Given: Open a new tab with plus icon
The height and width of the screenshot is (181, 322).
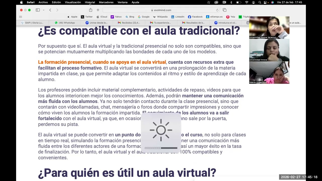Looking at the screenshot, I should click(98, 10).
